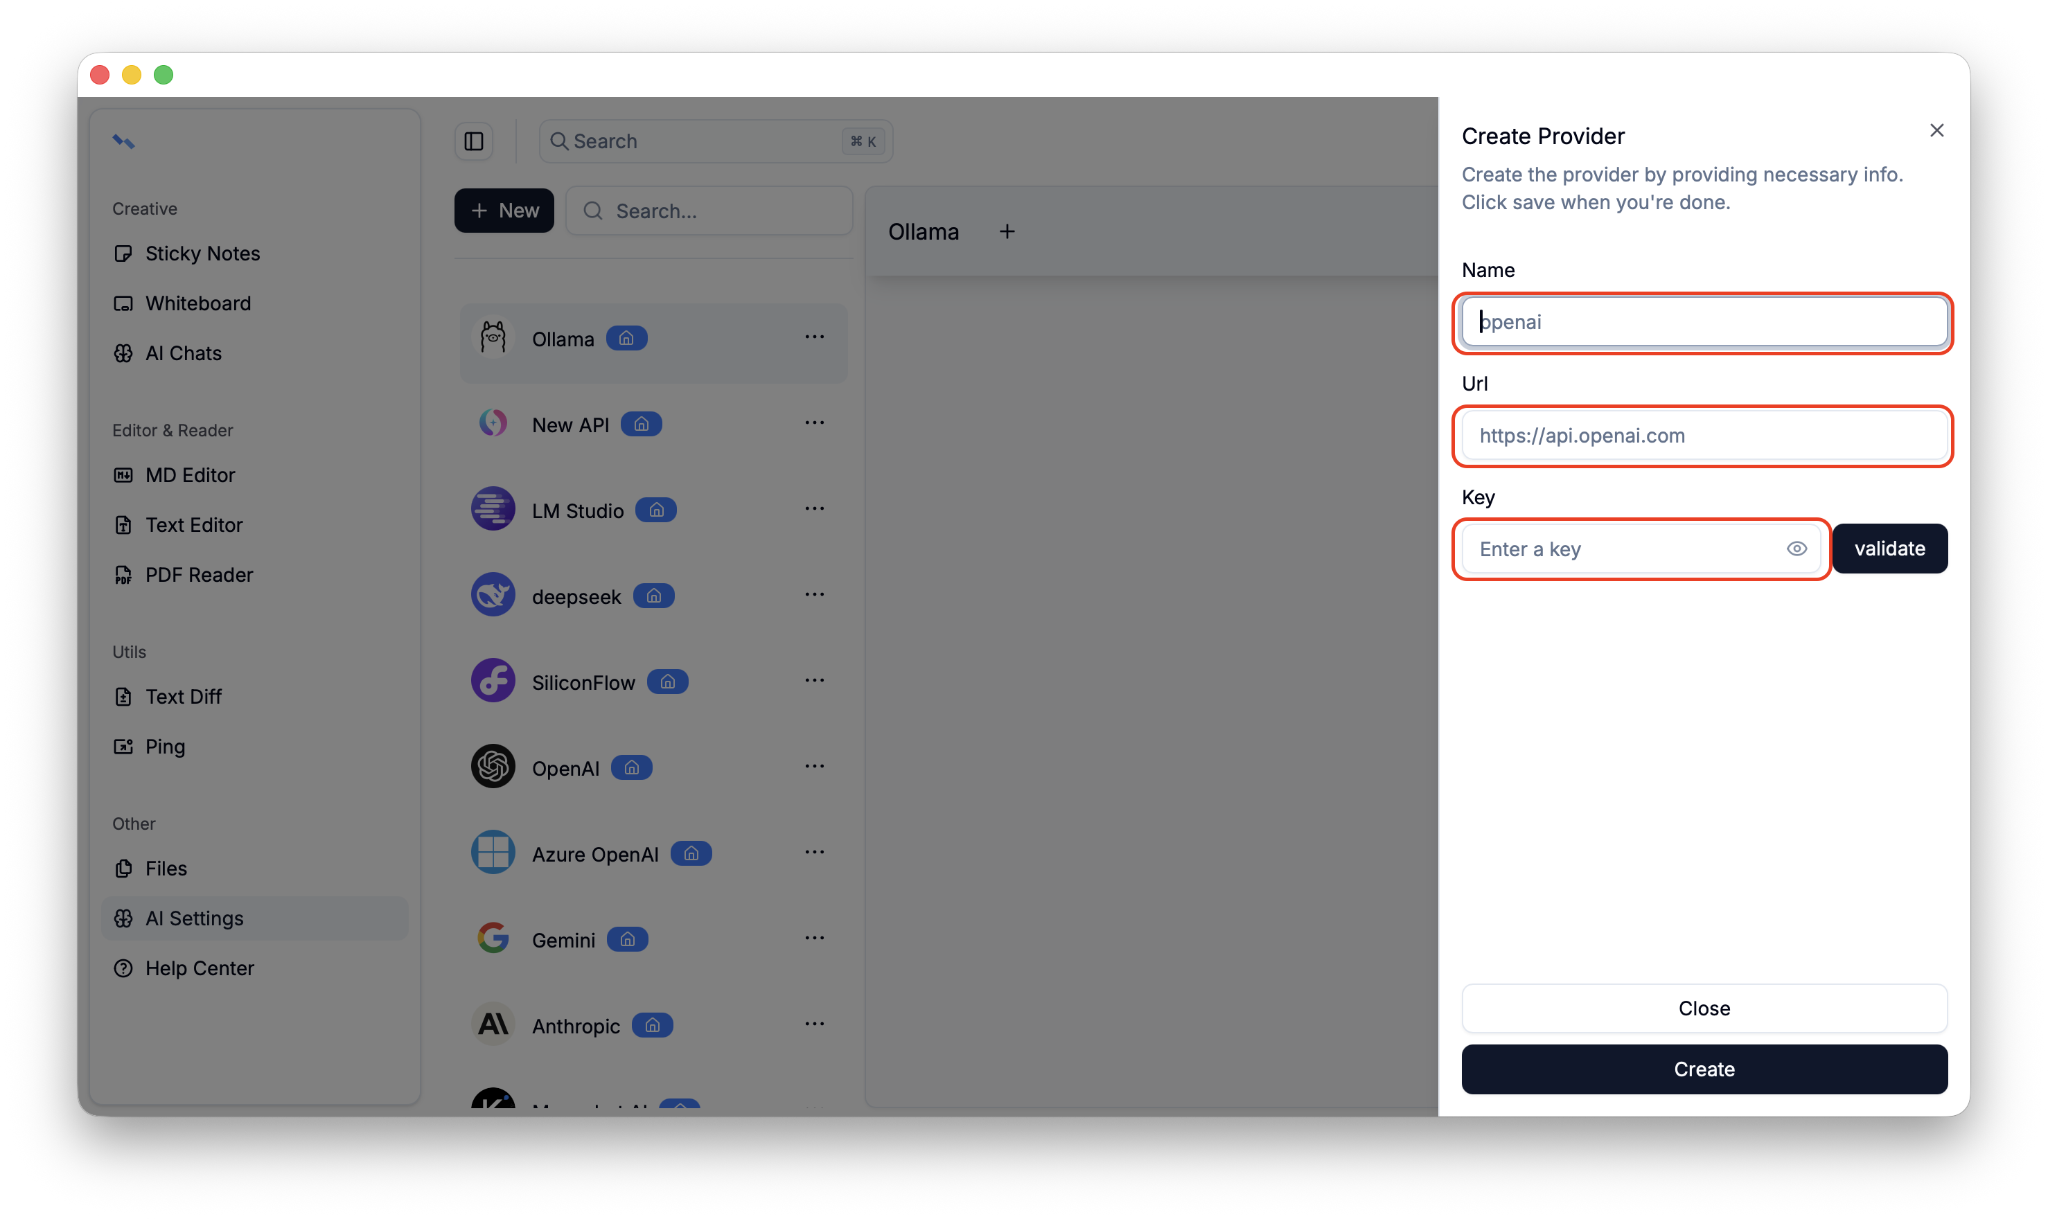Close the Create Provider panel via X
The width and height of the screenshot is (2048, 1219).
tap(1936, 131)
